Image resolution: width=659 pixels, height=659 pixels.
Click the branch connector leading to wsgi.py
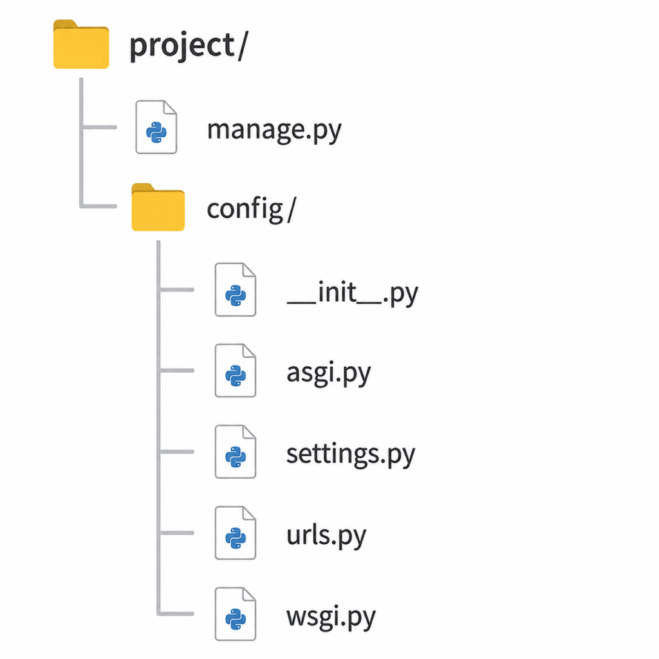point(176,613)
